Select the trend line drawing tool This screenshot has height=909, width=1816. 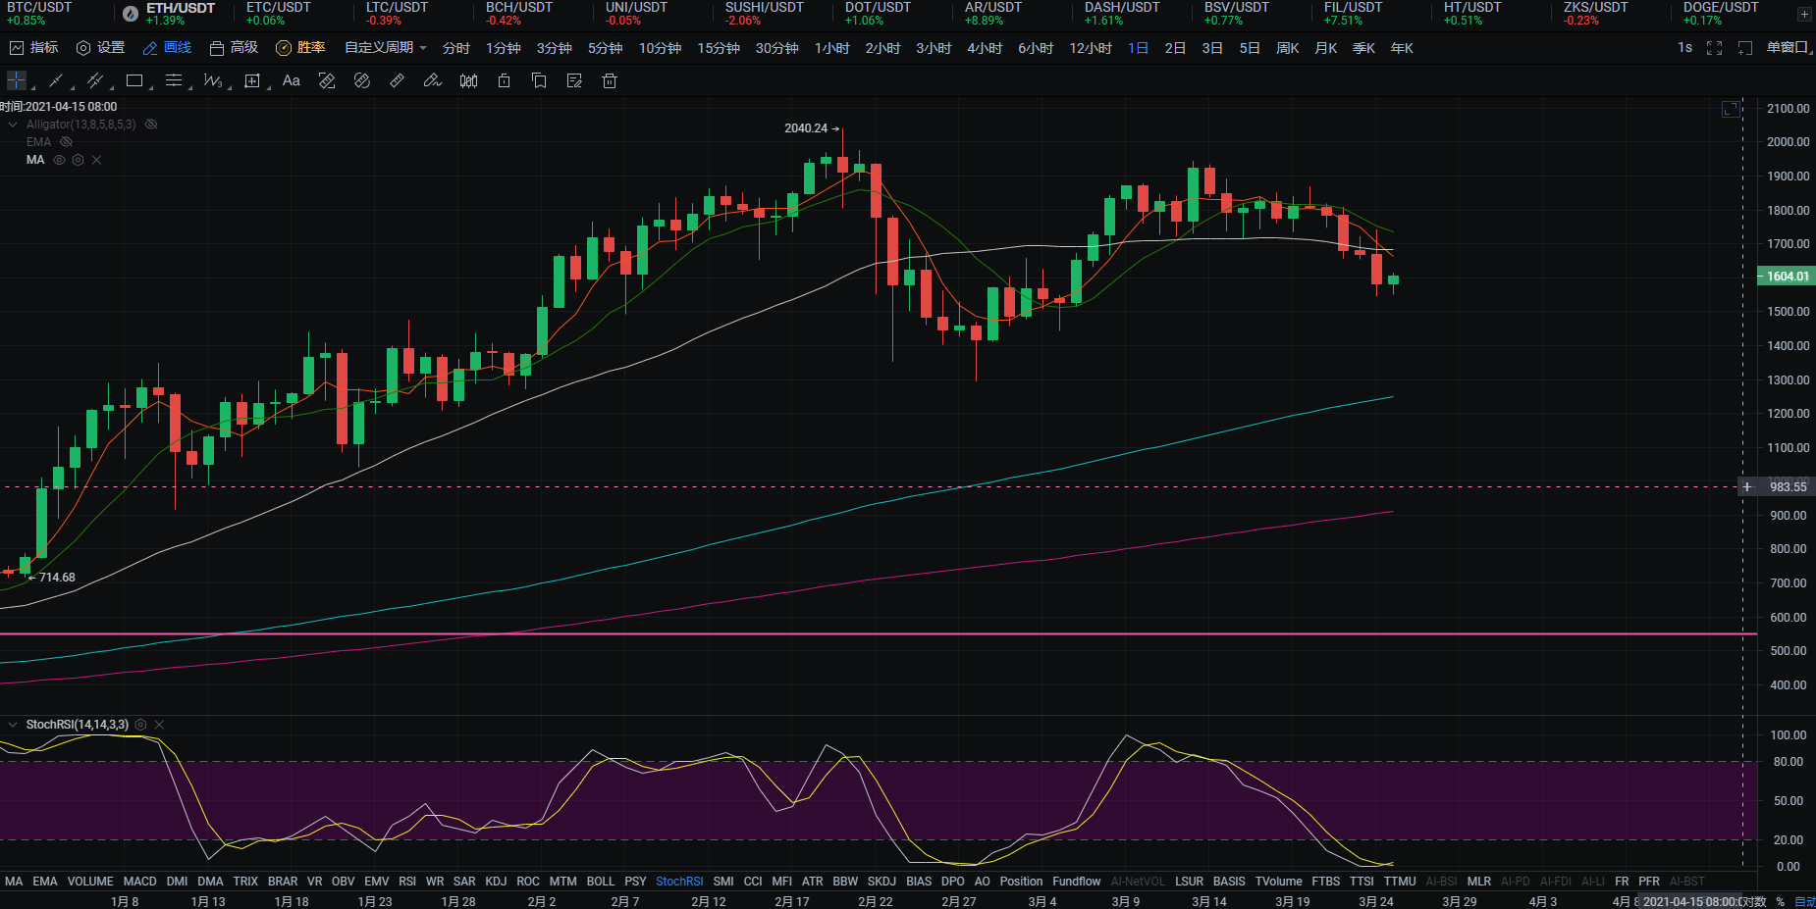[x=56, y=80]
